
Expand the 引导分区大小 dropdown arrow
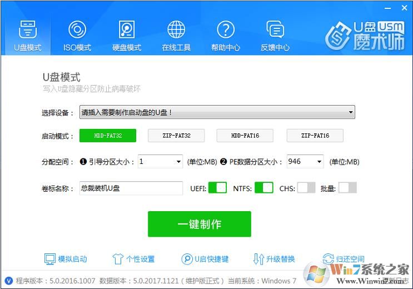(x=178, y=162)
